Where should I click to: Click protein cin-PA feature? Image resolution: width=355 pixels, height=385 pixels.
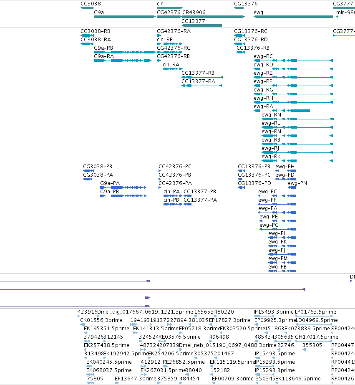click(x=173, y=196)
